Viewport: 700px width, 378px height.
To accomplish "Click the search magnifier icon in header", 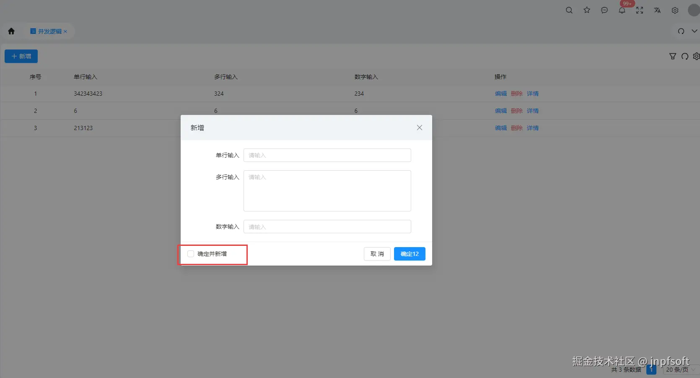I will pos(569,10).
